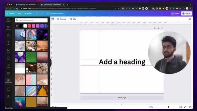Select the solid mustard yellow background thumbnail
Screen dimensions: 197x111
[31, 102]
